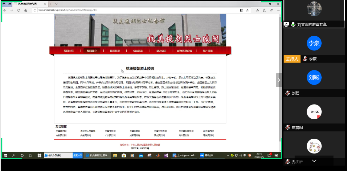
Task: Open Visual Studio from the taskbar
Action: point(166,155)
